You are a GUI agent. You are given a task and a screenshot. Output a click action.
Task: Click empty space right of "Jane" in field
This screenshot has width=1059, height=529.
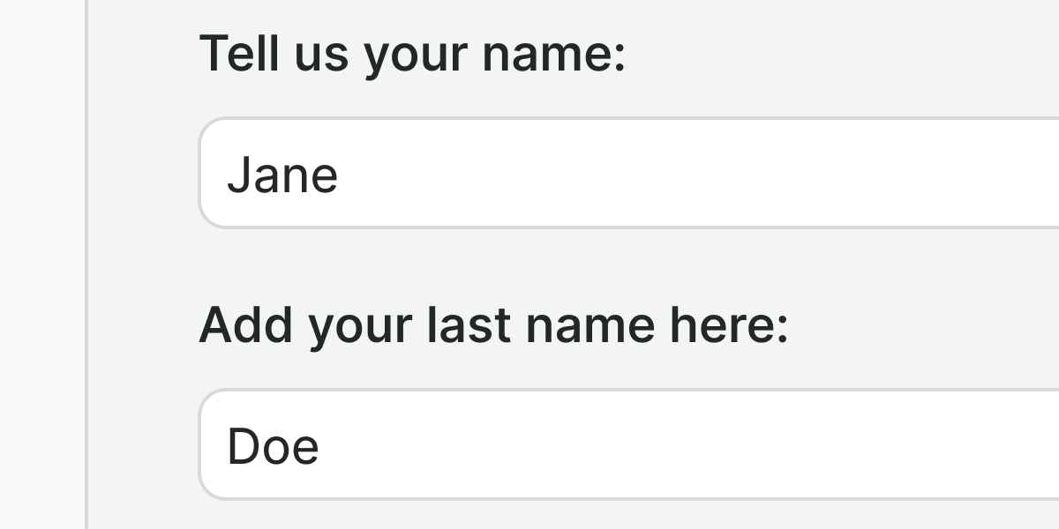[x=706, y=174]
